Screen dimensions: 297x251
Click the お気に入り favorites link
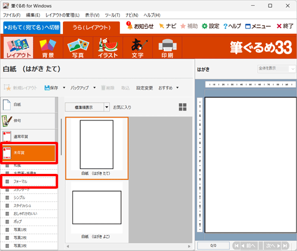click(x=122, y=107)
